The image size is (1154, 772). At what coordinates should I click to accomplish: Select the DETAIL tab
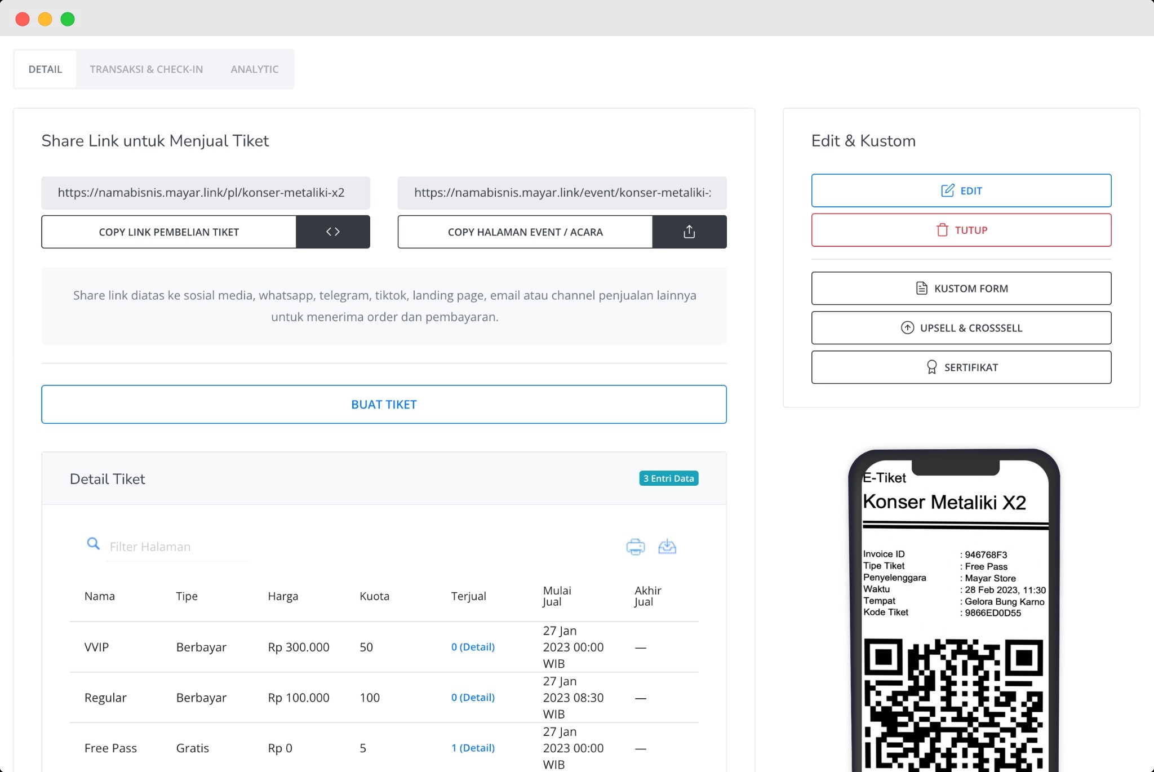[45, 69]
